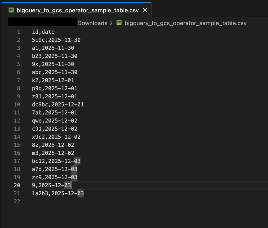Click the text 1a2b3,2025-12-03
The width and height of the screenshot is (268, 228).
[58, 194]
